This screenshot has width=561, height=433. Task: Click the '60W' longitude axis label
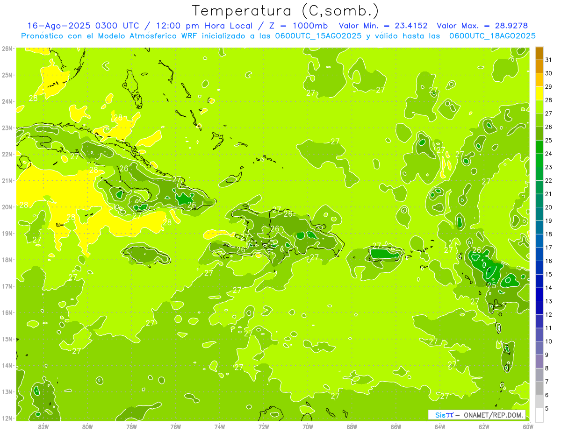coord(528,426)
